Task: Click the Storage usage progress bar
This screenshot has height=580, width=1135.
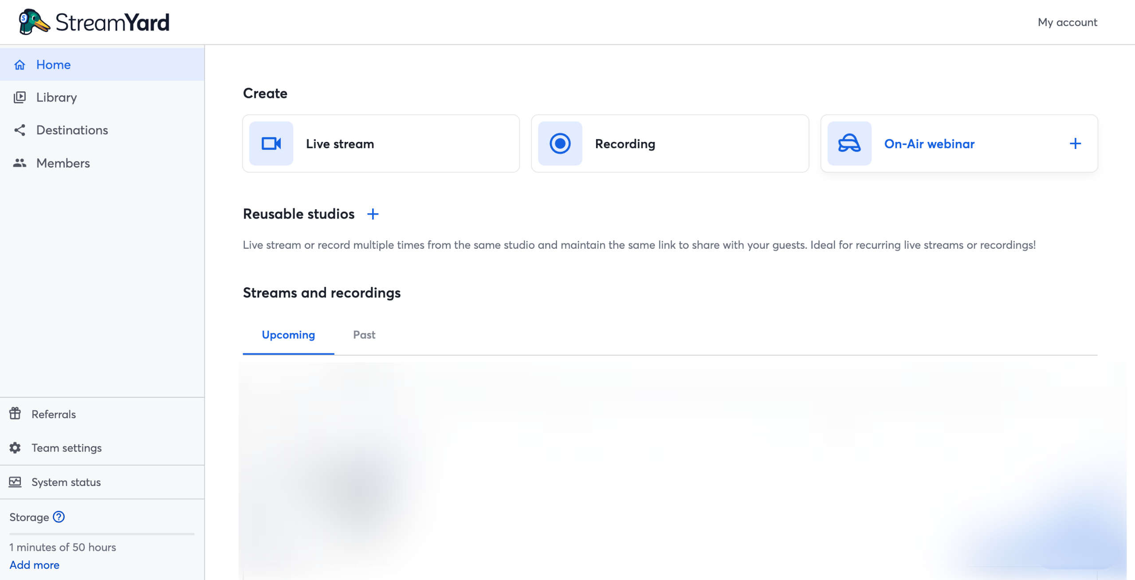Action: click(x=102, y=534)
